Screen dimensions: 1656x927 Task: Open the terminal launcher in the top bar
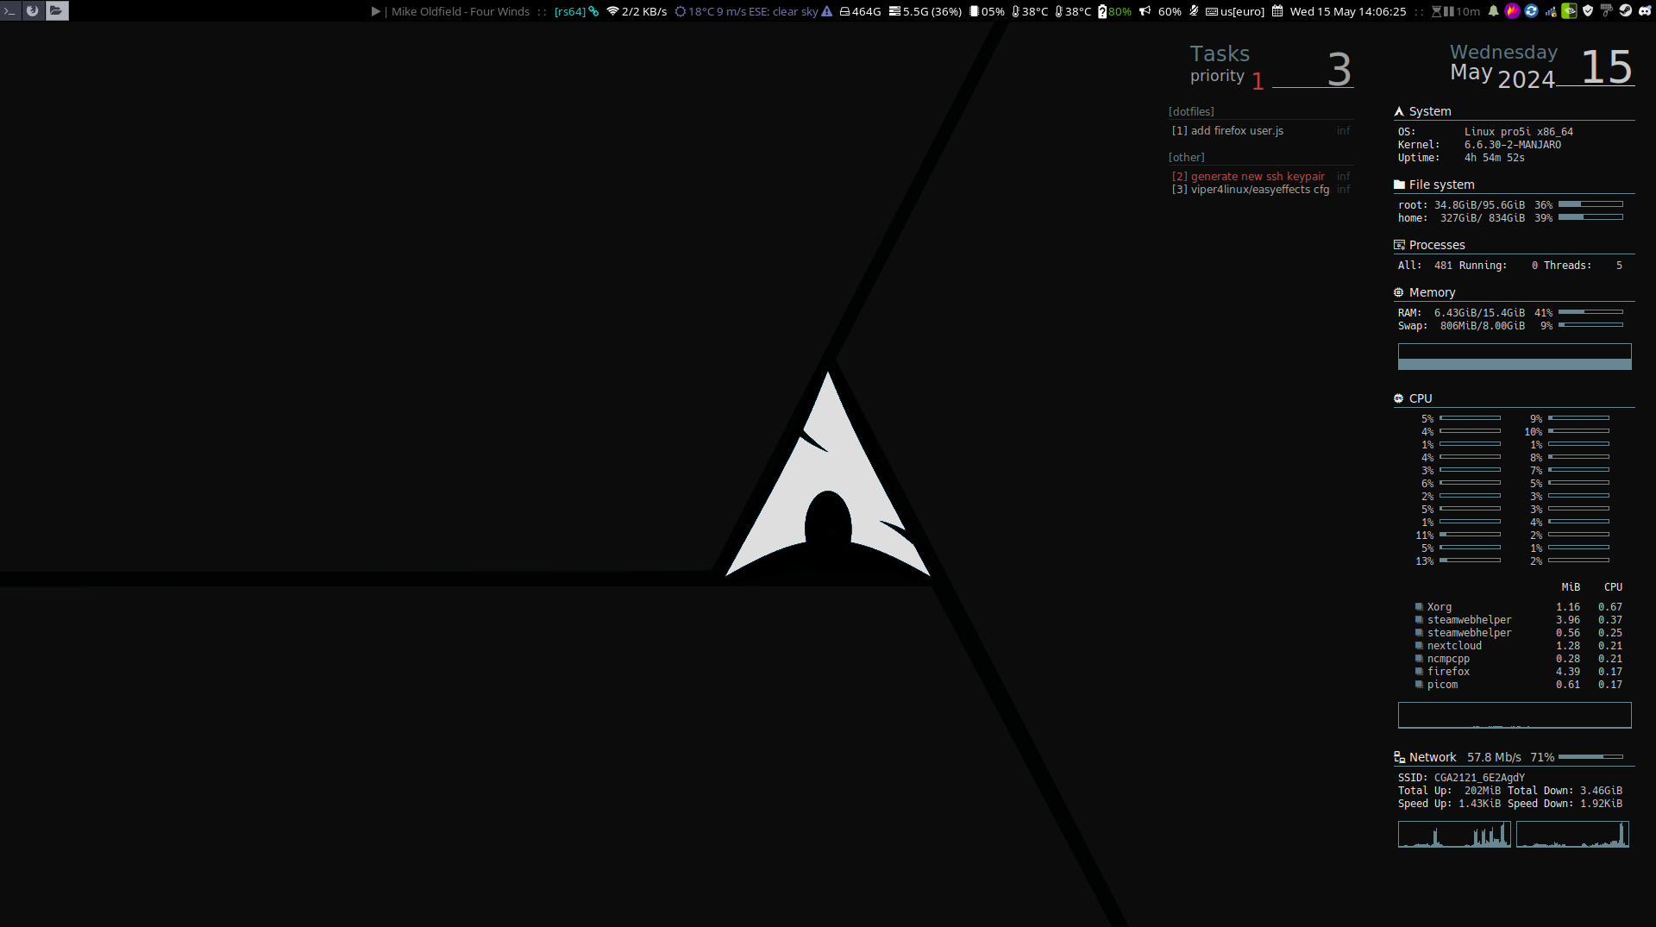tap(10, 10)
